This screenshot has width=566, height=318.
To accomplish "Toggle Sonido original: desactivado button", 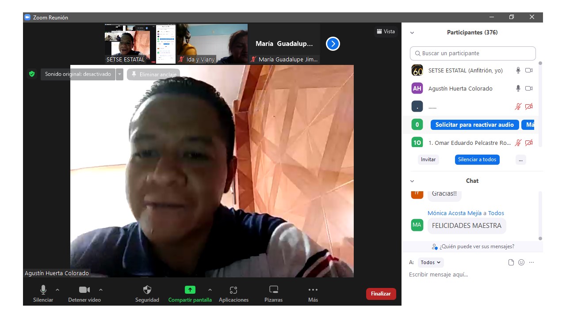I will tap(78, 74).
